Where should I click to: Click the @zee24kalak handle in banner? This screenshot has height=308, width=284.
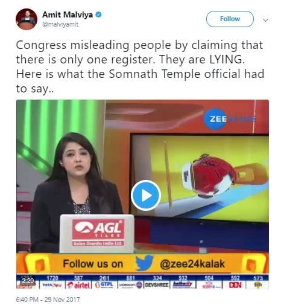coord(192,264)
